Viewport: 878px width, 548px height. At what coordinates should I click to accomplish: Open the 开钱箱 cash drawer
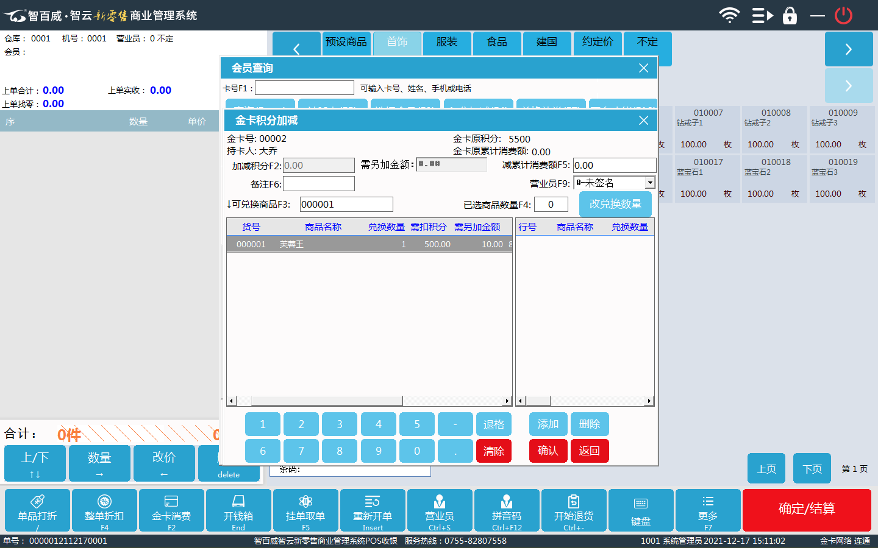238,510
